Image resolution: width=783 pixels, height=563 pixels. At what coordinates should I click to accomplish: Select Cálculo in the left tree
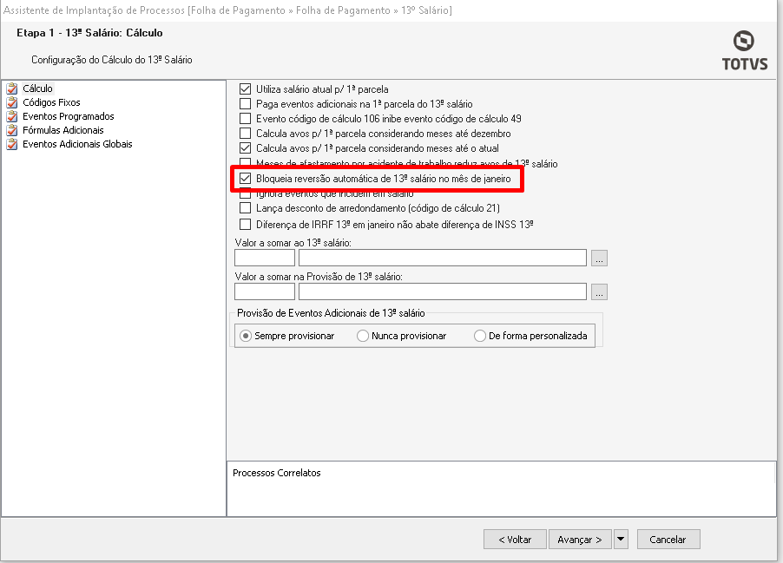[x=37, y=88]
